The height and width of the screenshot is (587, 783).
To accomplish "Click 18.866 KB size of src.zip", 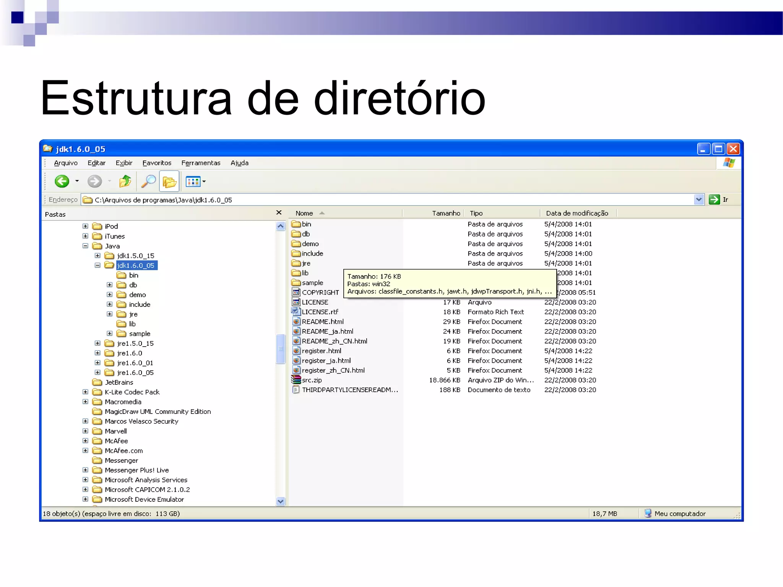I will [444, 380].
